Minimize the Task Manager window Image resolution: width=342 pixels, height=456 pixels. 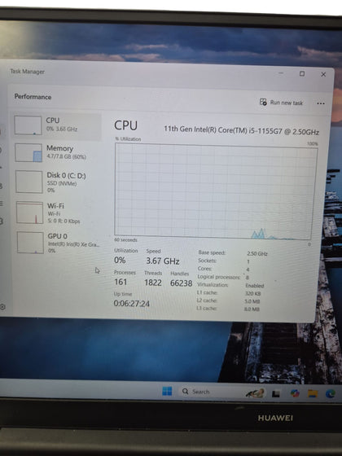[x=281, y=73]
